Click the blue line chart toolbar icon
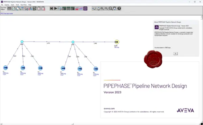Image resolution: width=203 pixels, height=125 pixels. point(81,8)
